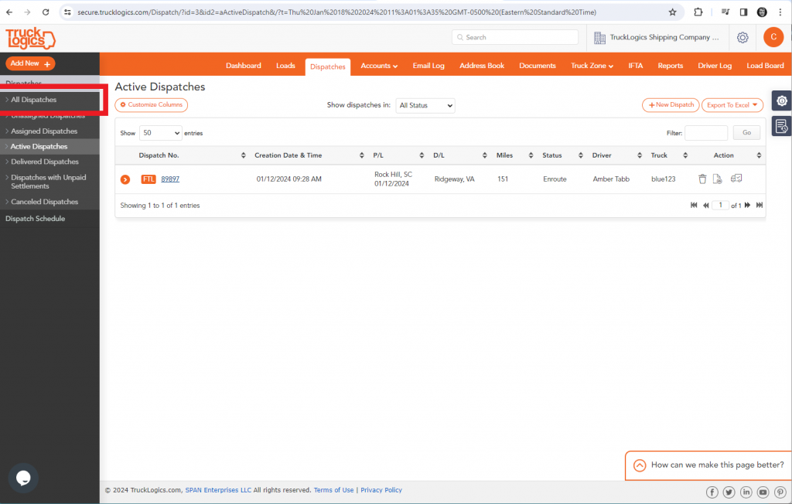Open the user profile avatar C
Image resolution: width=792 pixels, height=504 pixels.
(773, 37)
